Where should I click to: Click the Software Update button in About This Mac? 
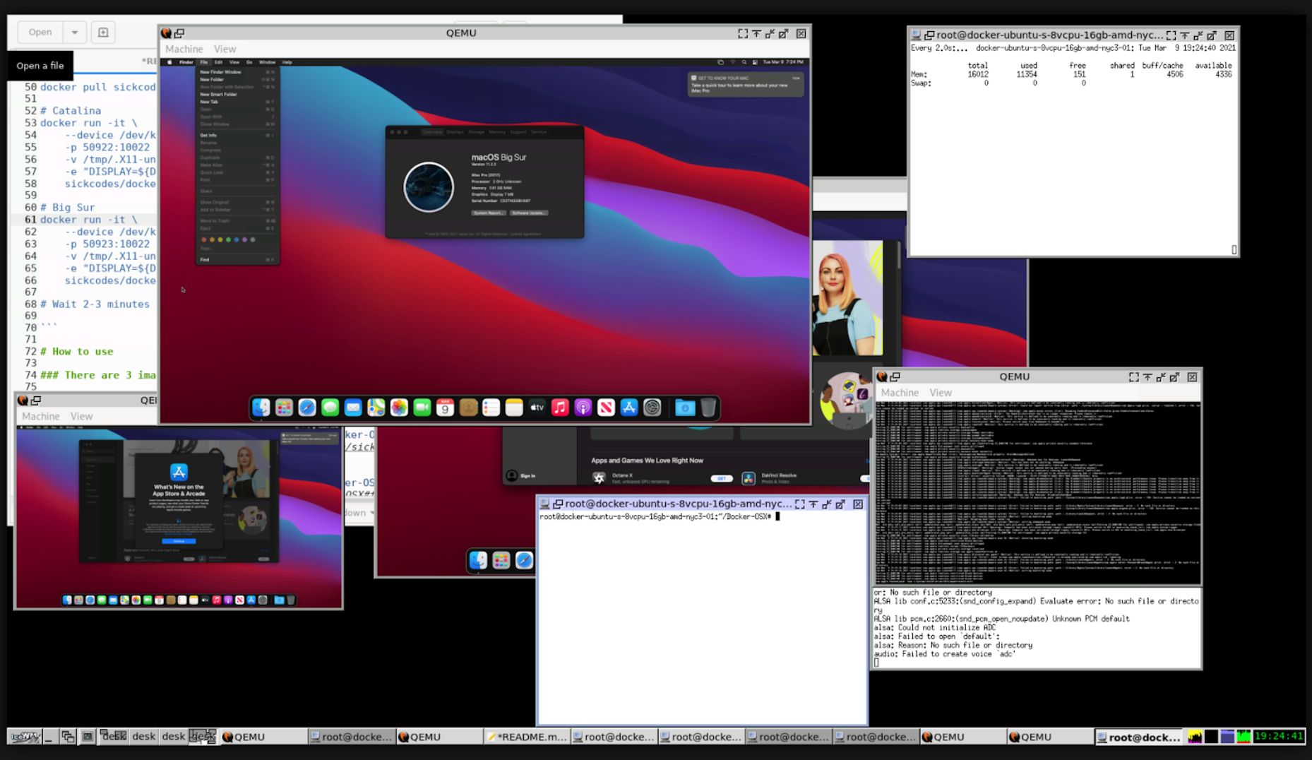530,213
